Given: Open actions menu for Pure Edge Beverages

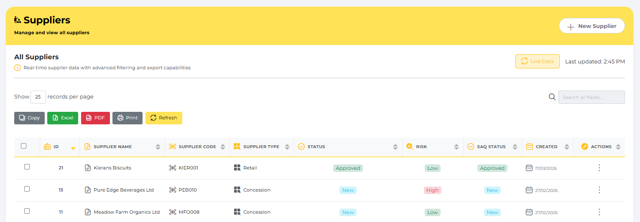Looking at the screenshot, I should pos(599,190).
